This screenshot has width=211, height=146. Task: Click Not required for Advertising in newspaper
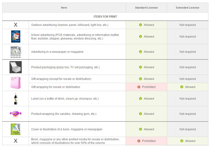click(x=187, y=52)
